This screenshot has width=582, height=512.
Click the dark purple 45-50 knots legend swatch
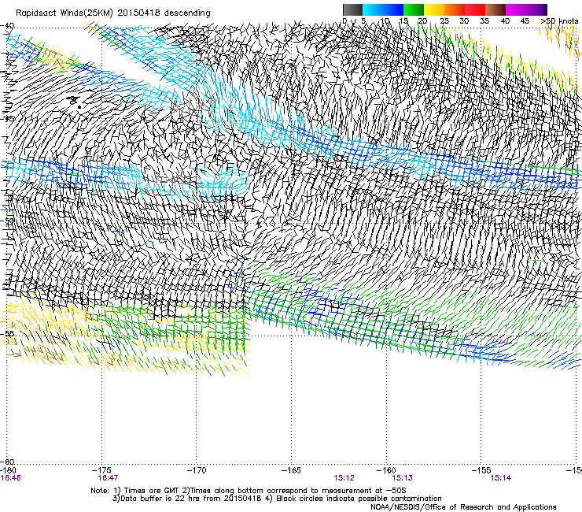point(536,9)
